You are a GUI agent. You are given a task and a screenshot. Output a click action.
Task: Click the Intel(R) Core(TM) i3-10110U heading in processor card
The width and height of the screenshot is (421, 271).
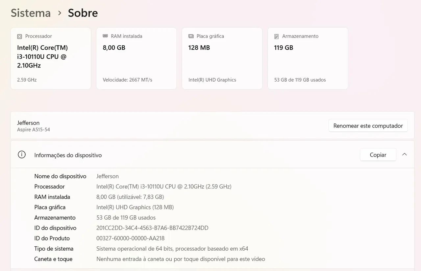(42, 57)
